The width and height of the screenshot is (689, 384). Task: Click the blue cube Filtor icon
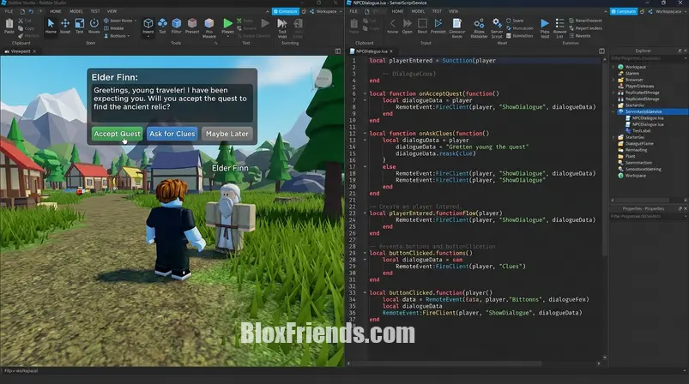pos(176,23)
